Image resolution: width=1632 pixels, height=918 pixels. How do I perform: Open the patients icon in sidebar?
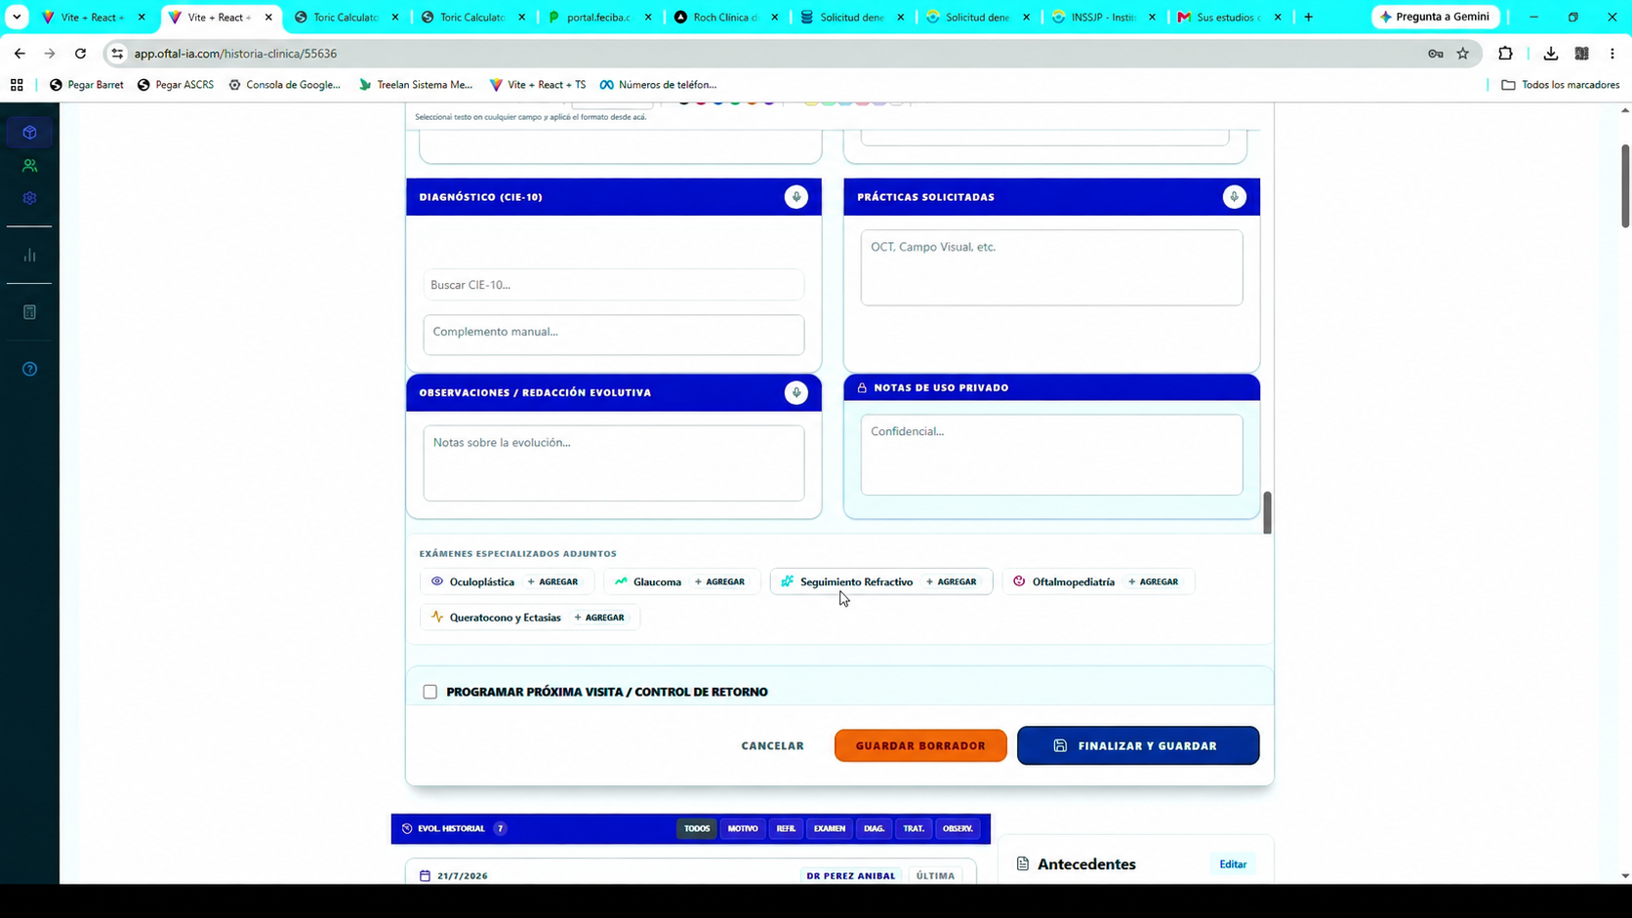click(x=29, y=166)
